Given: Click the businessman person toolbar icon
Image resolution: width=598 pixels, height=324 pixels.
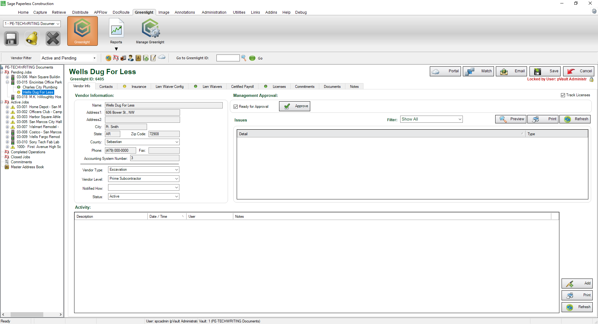Looking at the screenshot, I should point(131,58).
